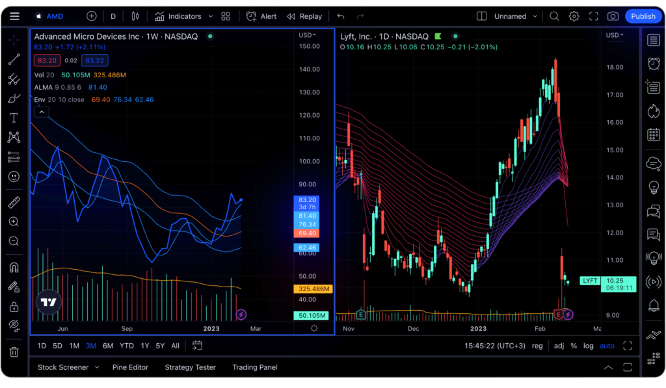
Task: Expand the bottom panel with chevron
Action: point(608,368)
